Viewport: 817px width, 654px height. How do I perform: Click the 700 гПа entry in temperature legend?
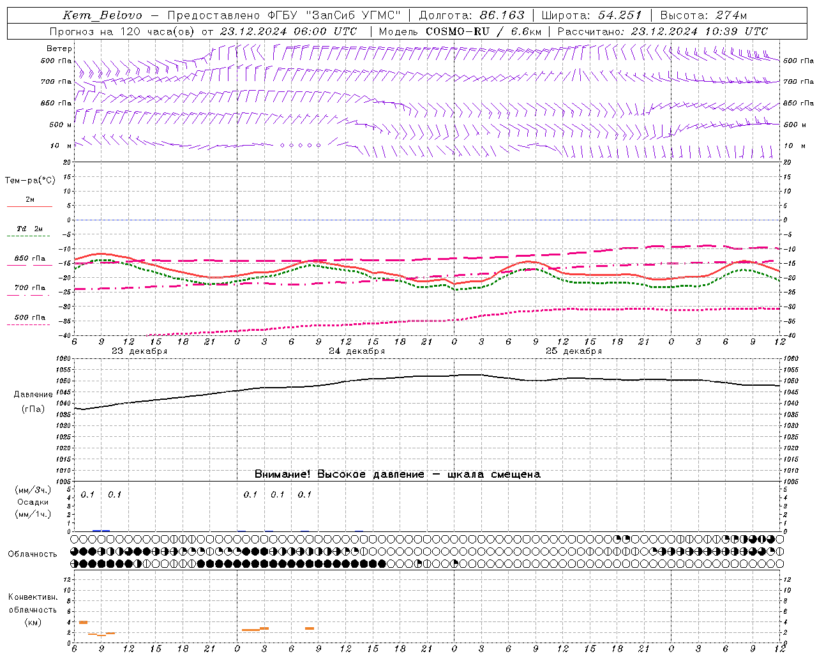click(x=29, y=288)
